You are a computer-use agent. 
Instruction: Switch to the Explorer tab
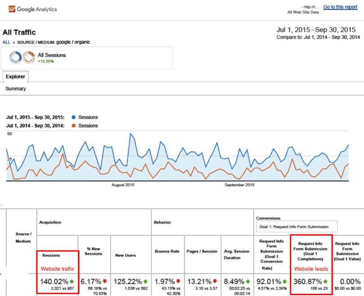point(15,76)
